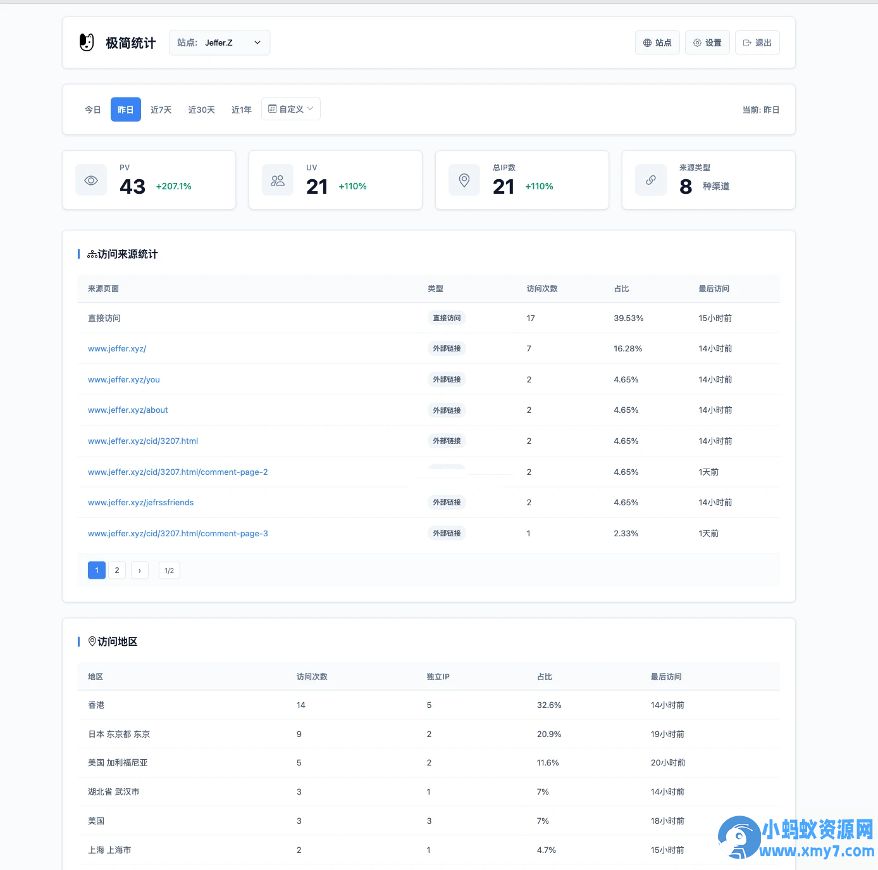
Task: Click the globe icon in the 站点 button
Action: pyautogui.click(x=647, y=42)
